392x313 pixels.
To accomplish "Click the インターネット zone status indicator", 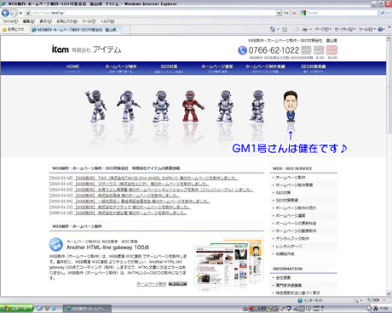I will click(310, 300).
